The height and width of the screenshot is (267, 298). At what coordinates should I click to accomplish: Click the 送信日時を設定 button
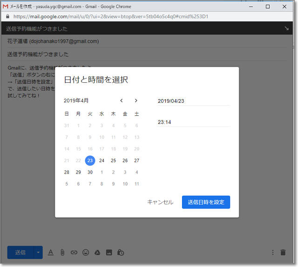pyautogui.click(x=206, y=202)
